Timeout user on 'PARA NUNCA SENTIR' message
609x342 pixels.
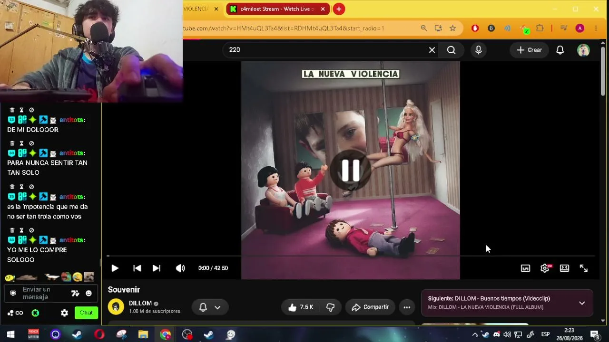[x=21, y=143]
